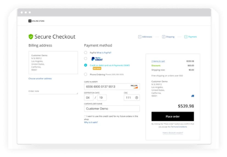This screenshot has height=157, width=227.
Task: Select the PayPal payment radio button
Action: tap(86, 52)
